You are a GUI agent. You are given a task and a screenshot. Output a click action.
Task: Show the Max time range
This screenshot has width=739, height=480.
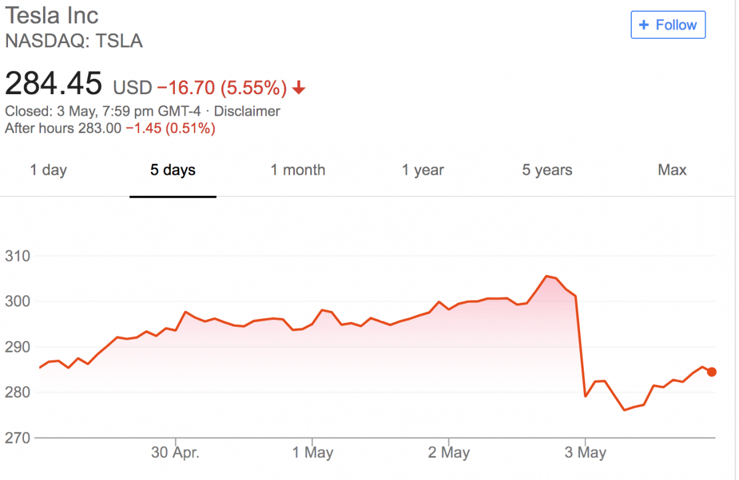pyautogui.click(x=672, y=170)
